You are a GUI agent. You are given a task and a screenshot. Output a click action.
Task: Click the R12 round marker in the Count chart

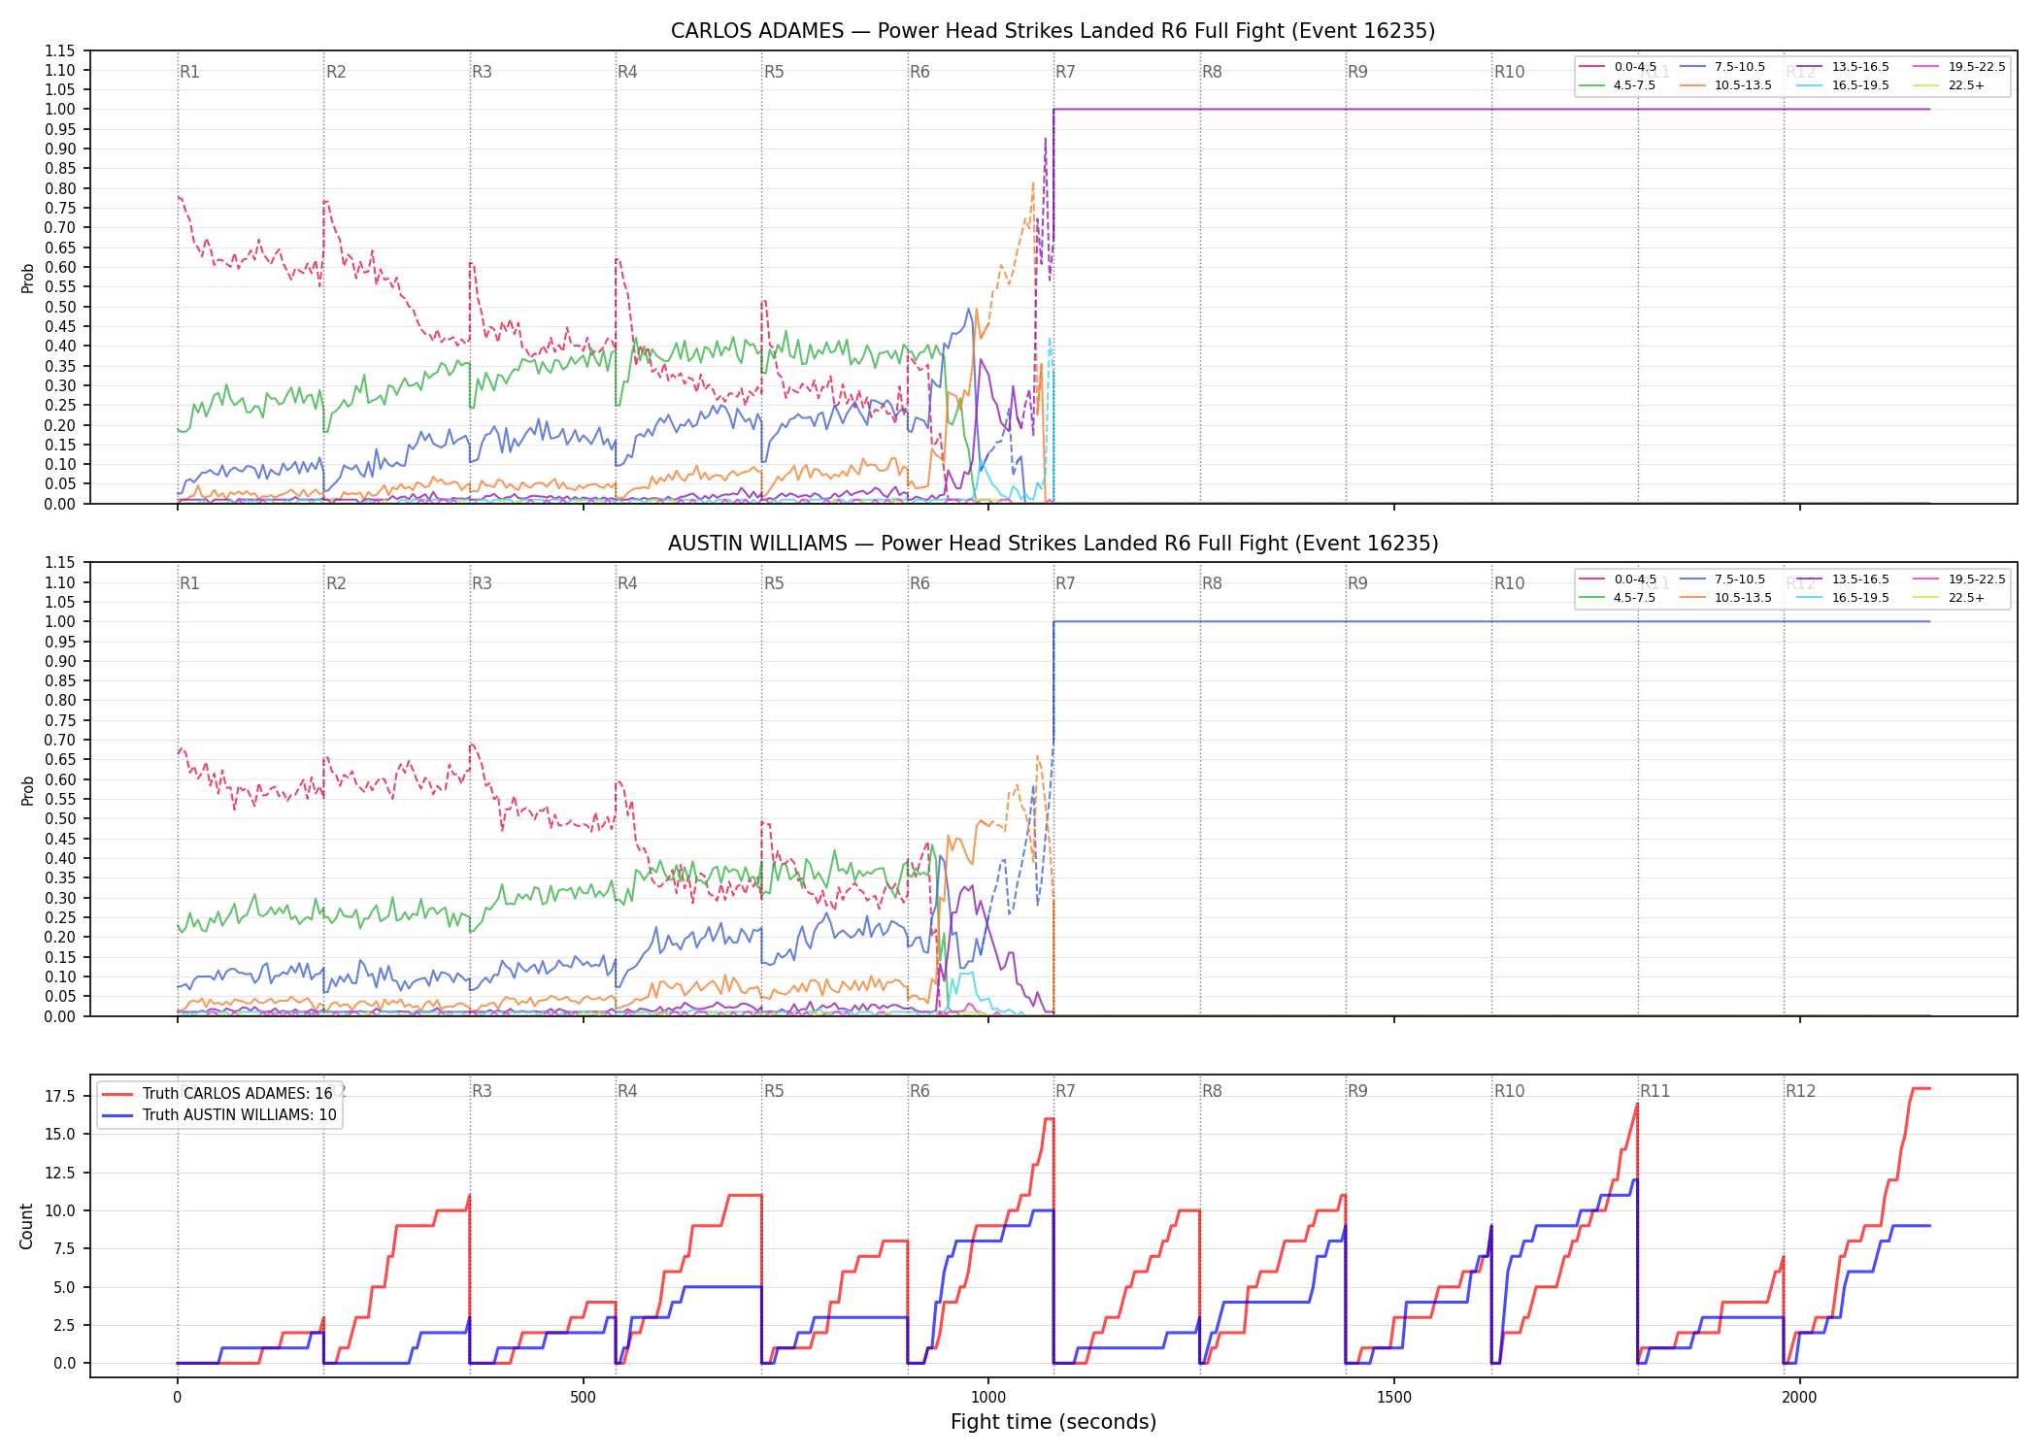pyautogui.click(x=1801, y=1091)
